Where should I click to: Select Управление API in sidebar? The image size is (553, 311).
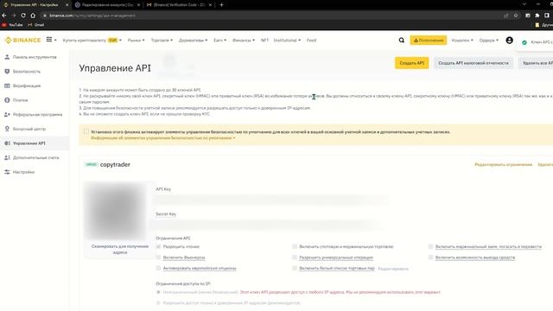pyautogui.click(x=35, y=143)
